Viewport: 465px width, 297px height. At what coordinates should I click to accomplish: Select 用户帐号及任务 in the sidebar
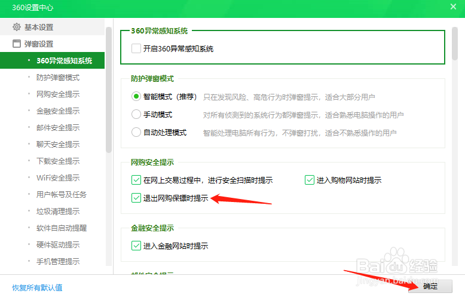62,194
